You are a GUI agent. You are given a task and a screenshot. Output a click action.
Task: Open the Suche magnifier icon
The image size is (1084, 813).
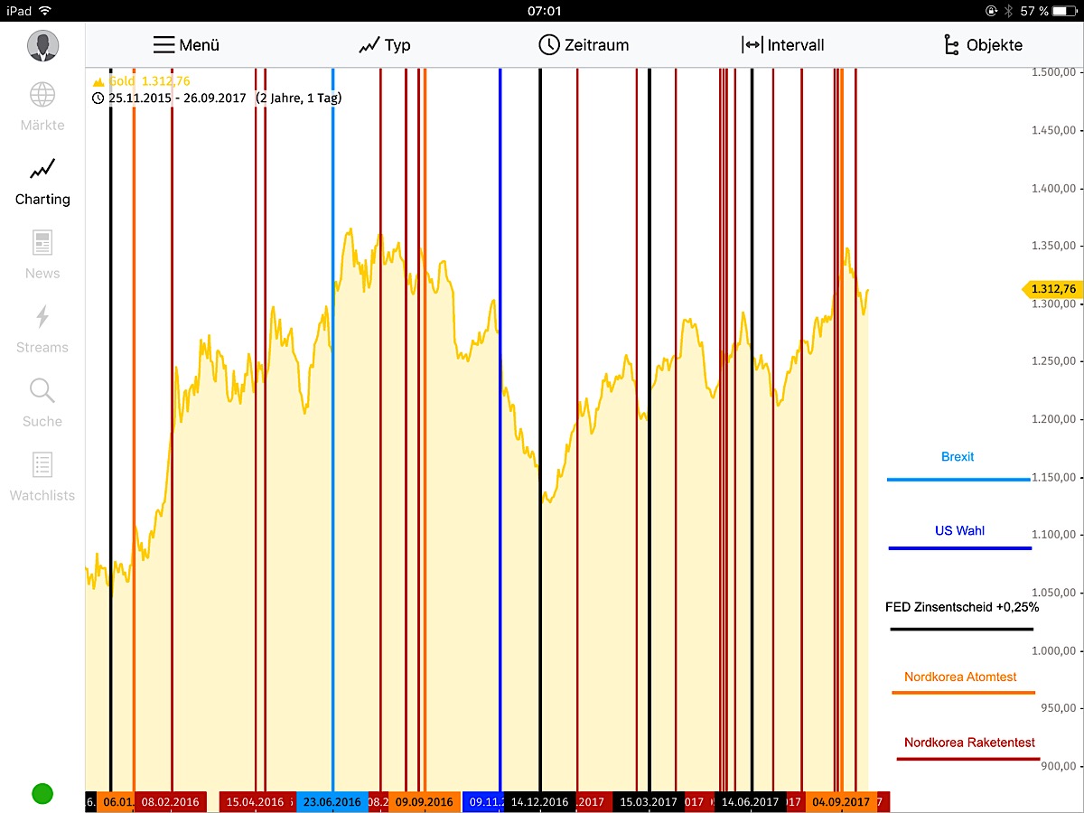click(42, 390)
